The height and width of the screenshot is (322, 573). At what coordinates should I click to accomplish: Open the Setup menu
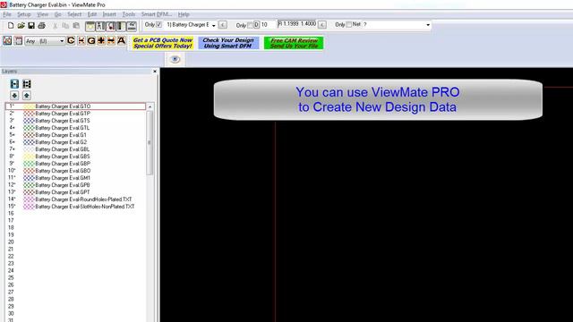[x=24, y=14]
